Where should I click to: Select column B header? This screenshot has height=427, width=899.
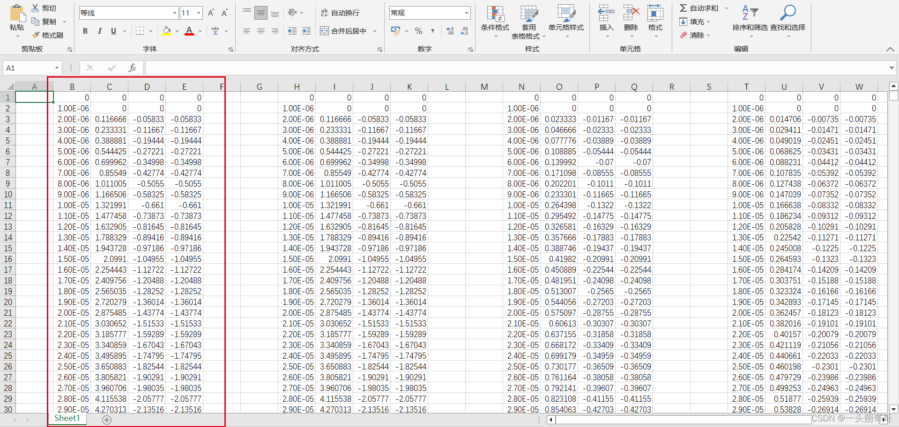point(72,87)
